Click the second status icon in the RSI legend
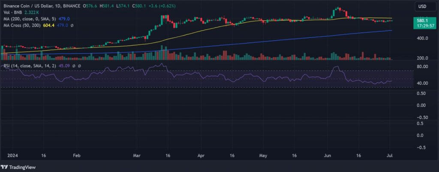This screenshot has height=172, width=439. click(79, 66)
